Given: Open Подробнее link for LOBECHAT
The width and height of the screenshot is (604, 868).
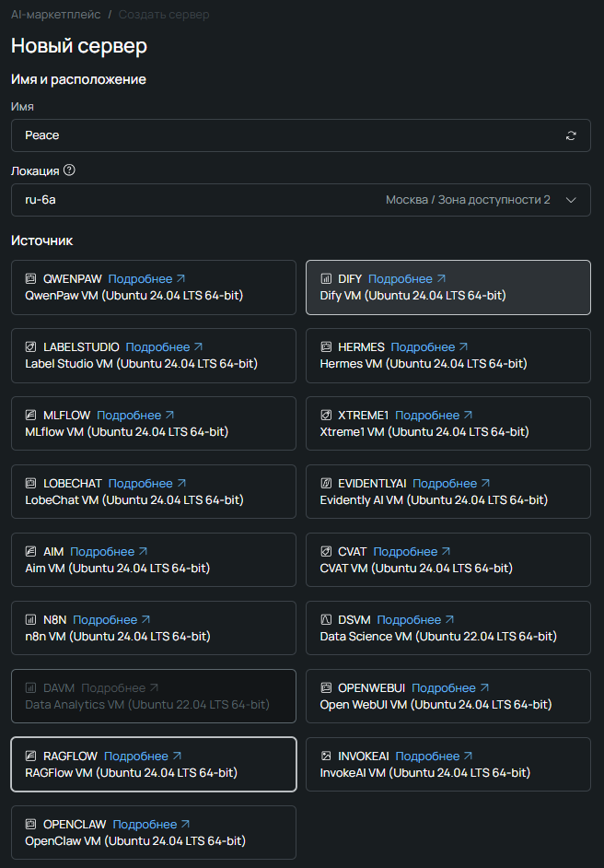Looking at the screenshot, I should click(147, 483).
